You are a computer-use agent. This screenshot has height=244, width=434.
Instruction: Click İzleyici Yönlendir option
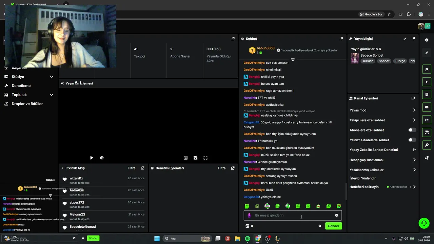362,178
